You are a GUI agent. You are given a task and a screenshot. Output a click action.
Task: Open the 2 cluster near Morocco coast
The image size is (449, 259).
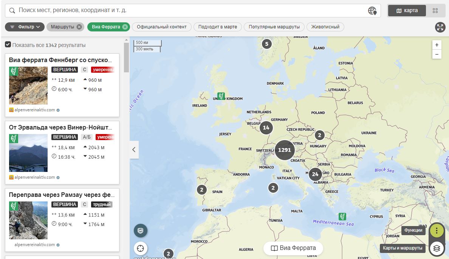click(169, 254)
